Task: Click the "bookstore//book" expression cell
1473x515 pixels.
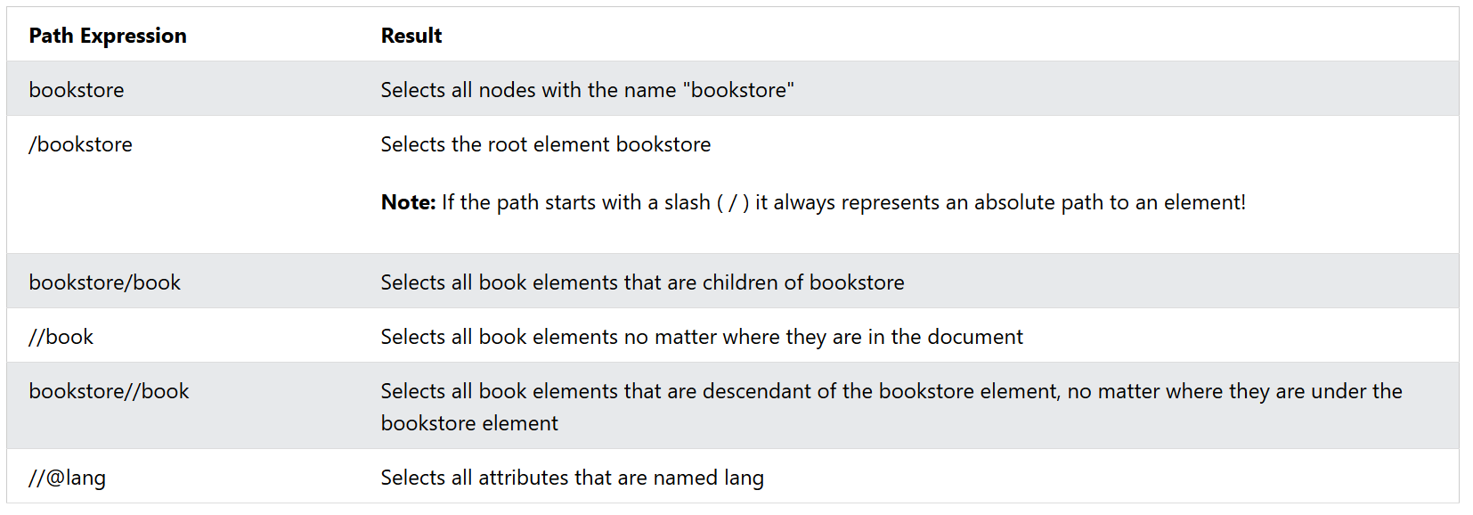Action: click(x=109, y=391)
